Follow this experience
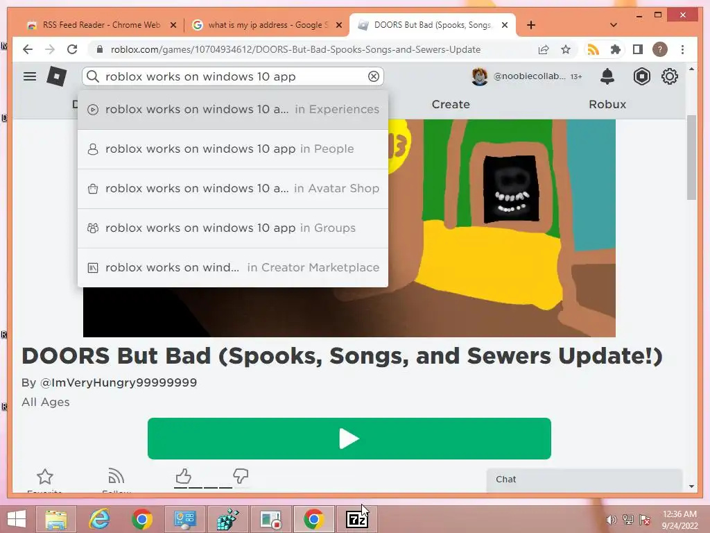This screenshot has height=533, width=710. coord(116,476)
